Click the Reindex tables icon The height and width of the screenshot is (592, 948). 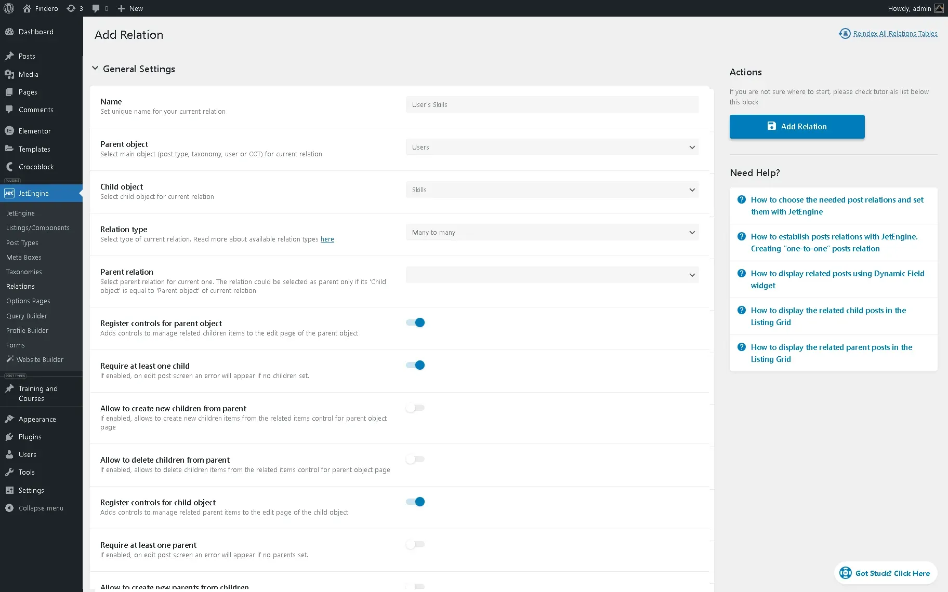[845, 34]
